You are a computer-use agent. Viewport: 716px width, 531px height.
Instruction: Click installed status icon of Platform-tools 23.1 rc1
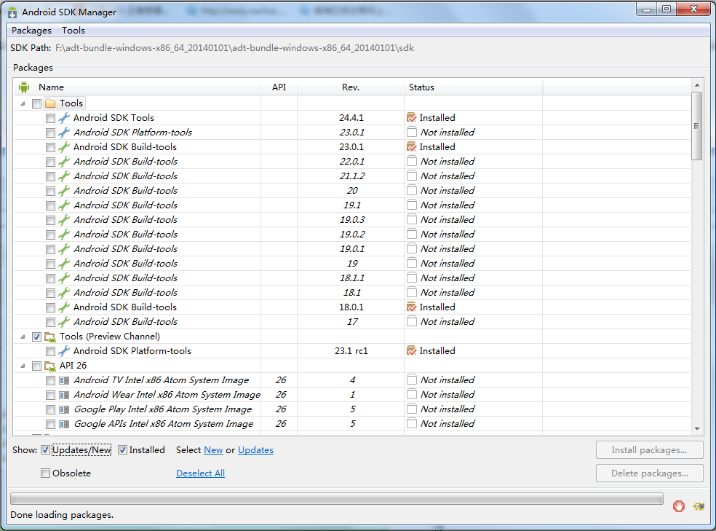[411, 351]
